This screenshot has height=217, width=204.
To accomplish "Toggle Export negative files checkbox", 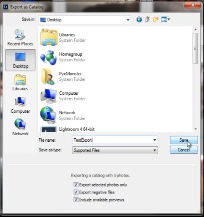I will click(x=76, y=192).
